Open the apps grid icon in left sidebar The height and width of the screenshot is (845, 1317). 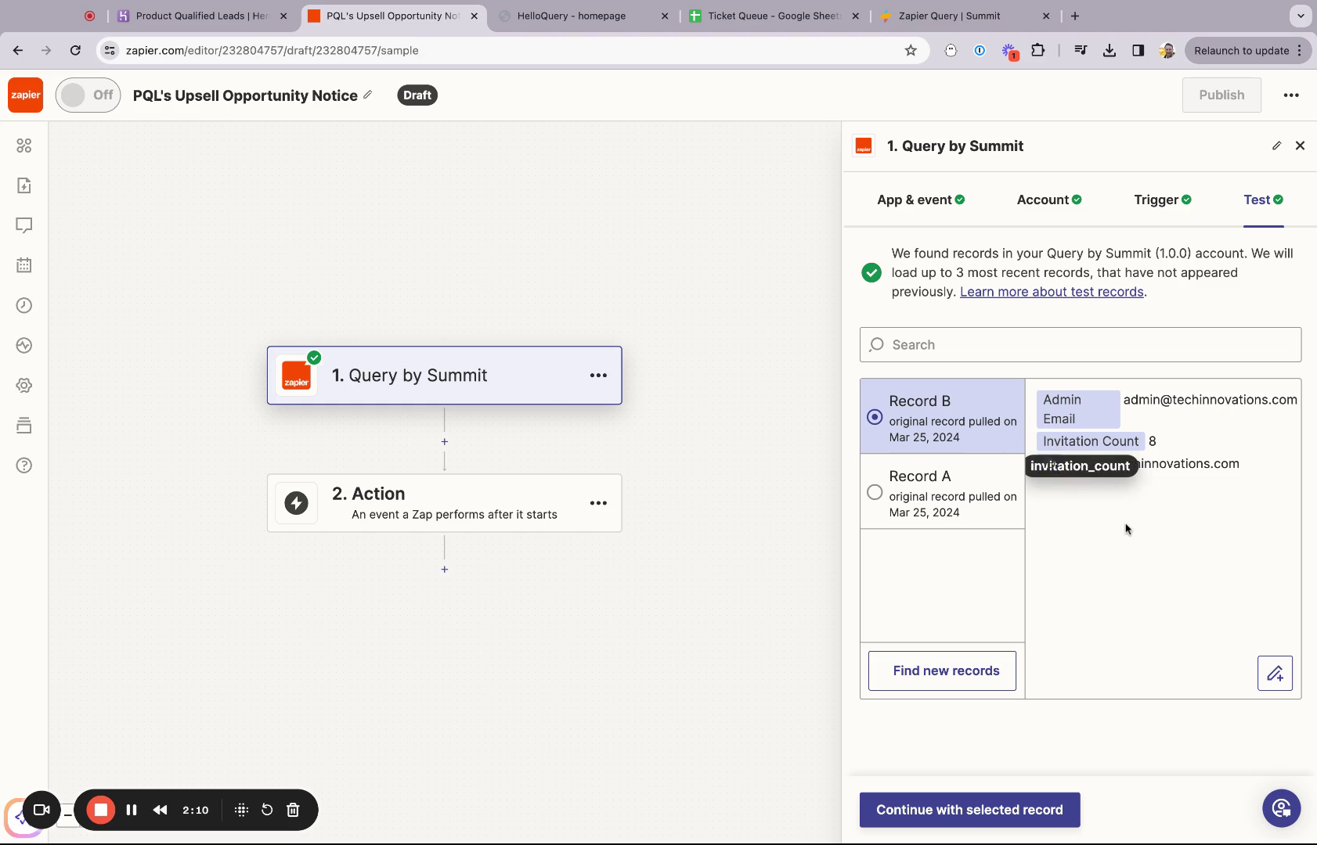[24, 146]
